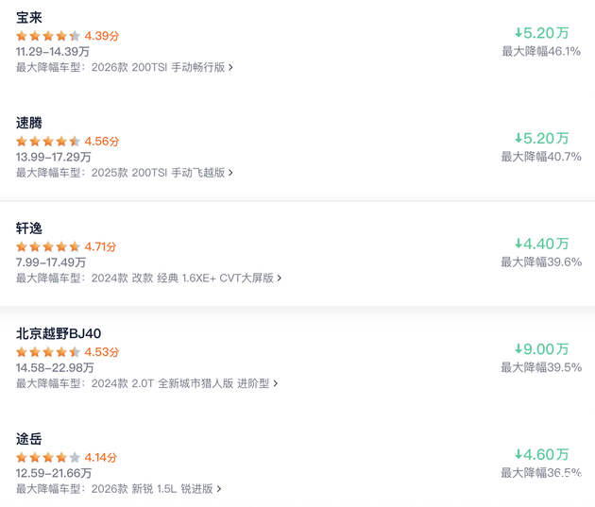
Task: Click the 速腾 star rating icons
Action: tap(48, 142)
